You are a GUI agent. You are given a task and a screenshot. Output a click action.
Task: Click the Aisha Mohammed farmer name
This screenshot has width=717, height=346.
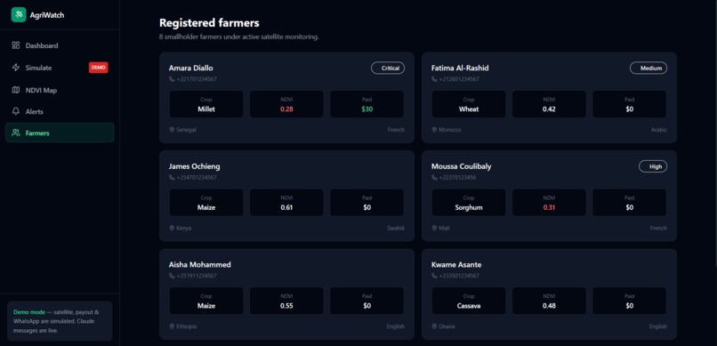(x=200, y=265)
